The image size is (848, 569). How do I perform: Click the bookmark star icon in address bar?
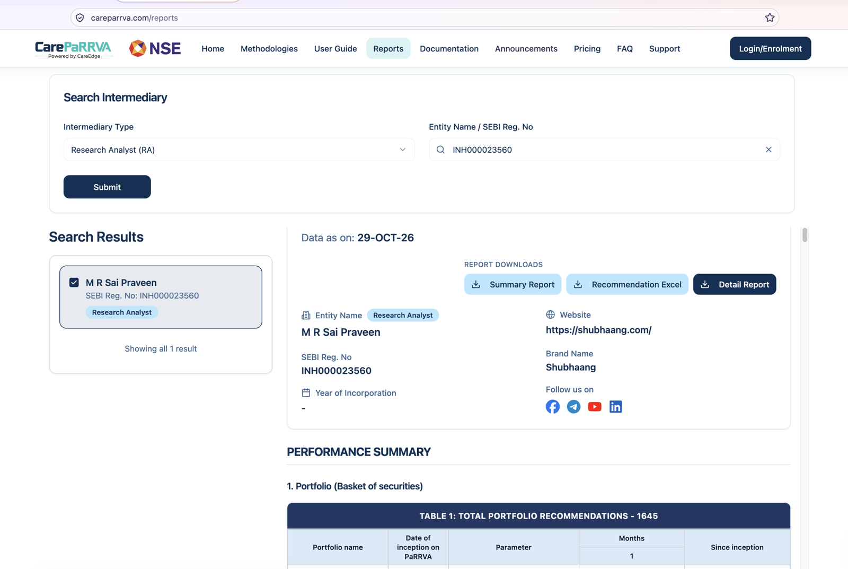tap(770, 17)
